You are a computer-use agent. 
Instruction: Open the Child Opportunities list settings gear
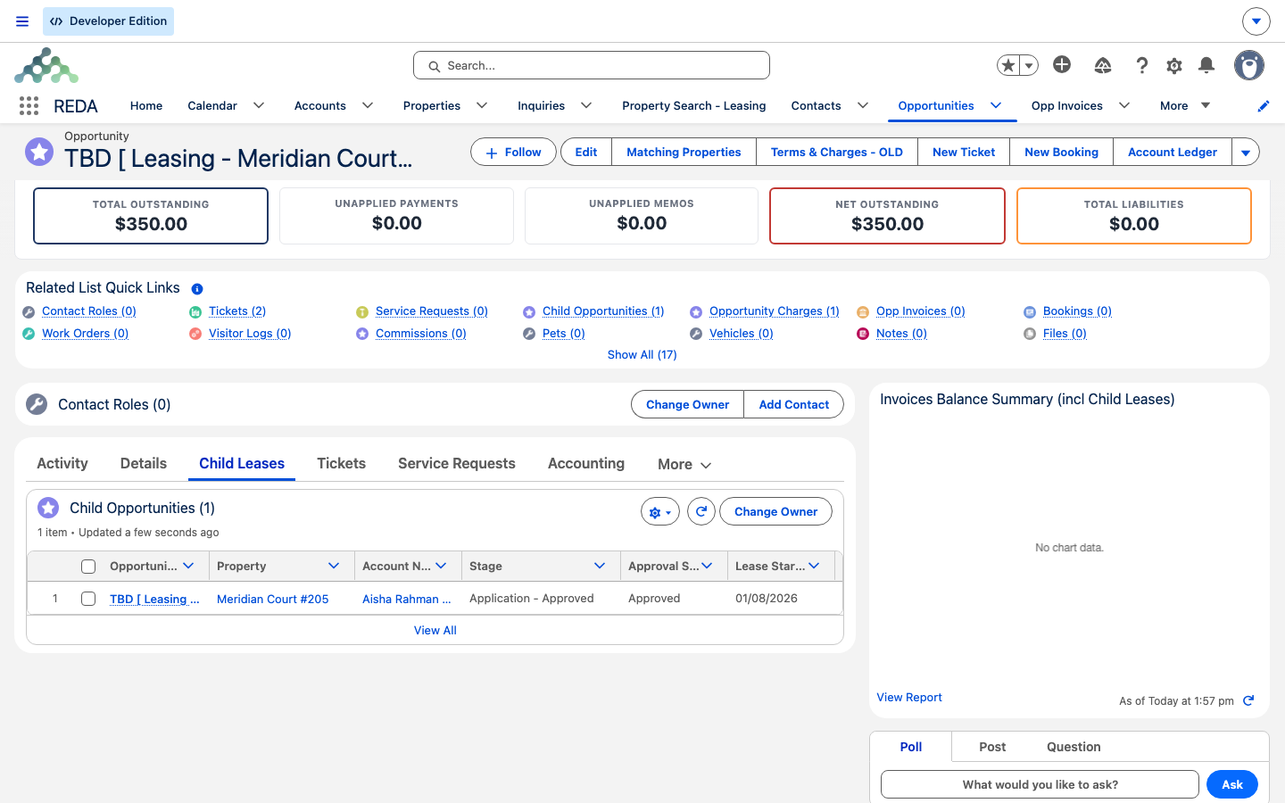pyautogui.click(x=660, y=511)
